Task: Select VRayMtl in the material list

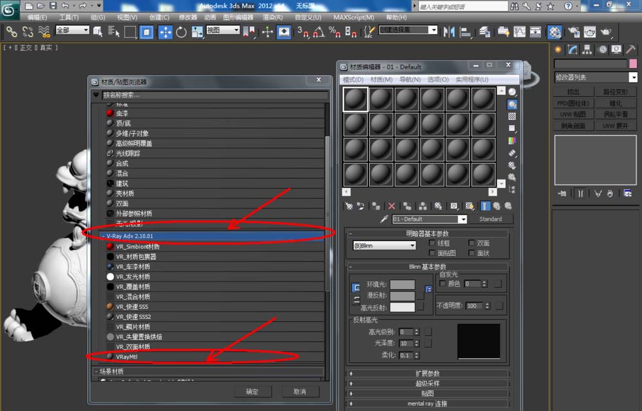Action: 214,356
